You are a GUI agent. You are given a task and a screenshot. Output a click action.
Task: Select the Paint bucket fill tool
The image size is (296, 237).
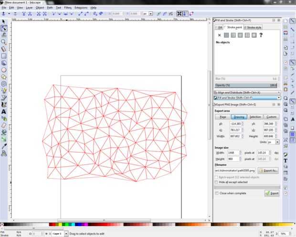[4, 132]
